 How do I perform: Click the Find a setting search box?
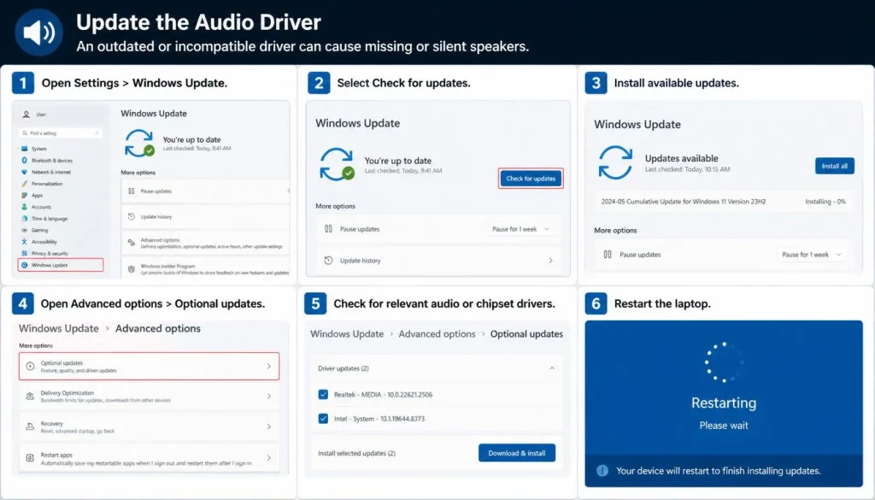pos(61,133)
